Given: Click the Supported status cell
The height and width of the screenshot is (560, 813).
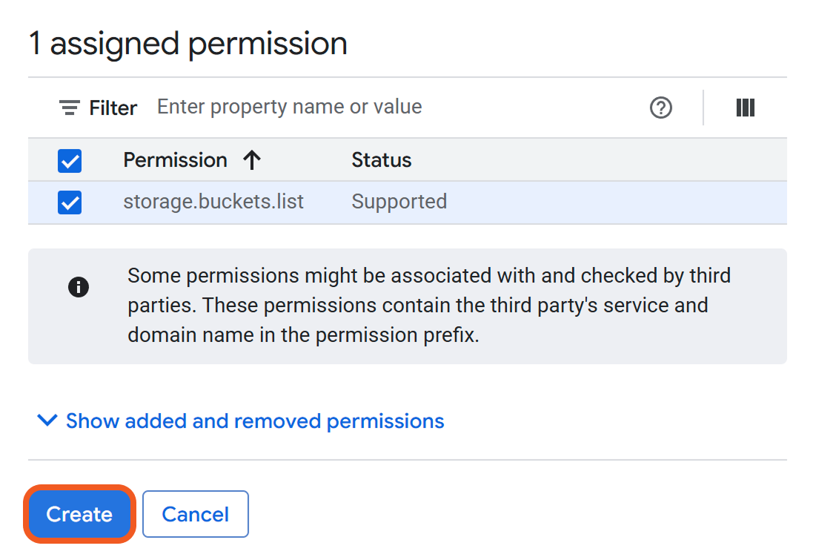Looking at the screenshot, I should pos(399,202).
